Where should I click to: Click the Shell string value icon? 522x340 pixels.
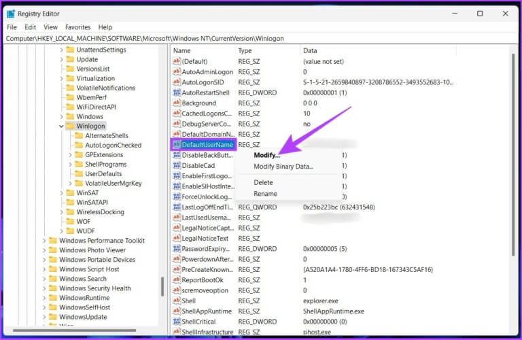[177, 301]
